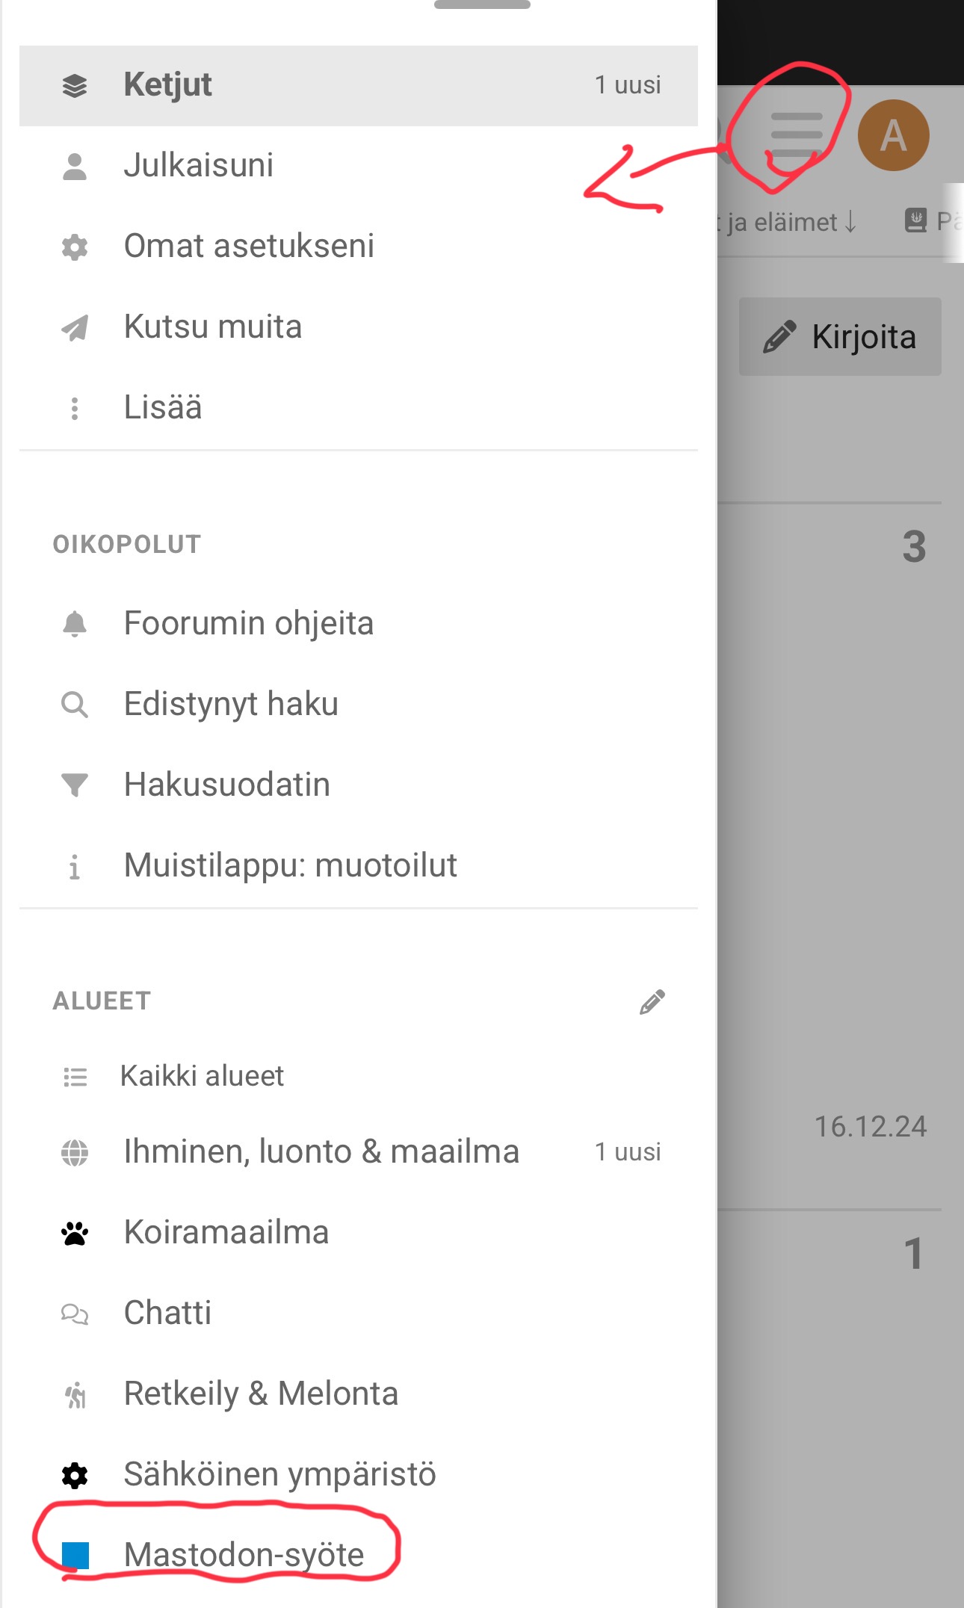Image resolution: width=964 pixels, height=1608 pixels.
Task: Click the pencil icon beside Alueet heading
Action: click(x=652, y=1002)
